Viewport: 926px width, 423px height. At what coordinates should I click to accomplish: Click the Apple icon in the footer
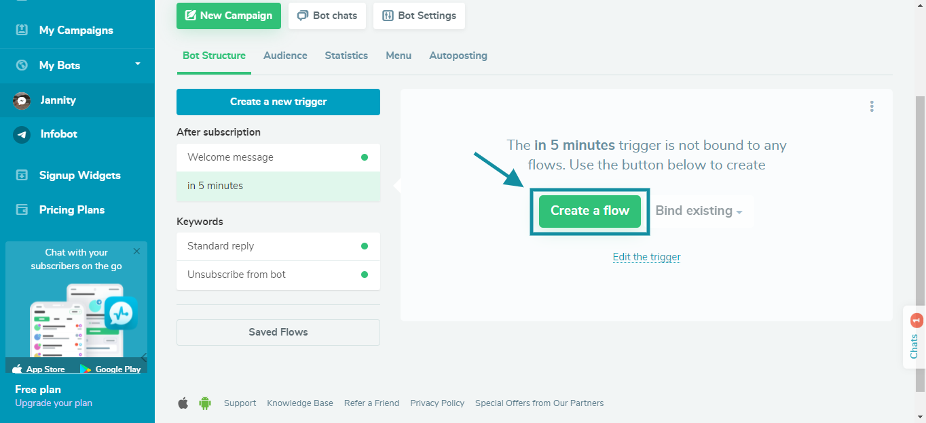[183, 403]
